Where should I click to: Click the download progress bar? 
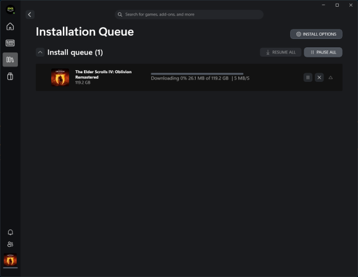[197, 74]
